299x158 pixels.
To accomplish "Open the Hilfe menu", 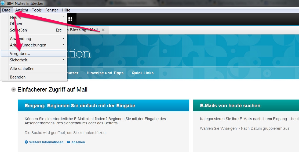I will pyautogui.click(x=66, y=10).
